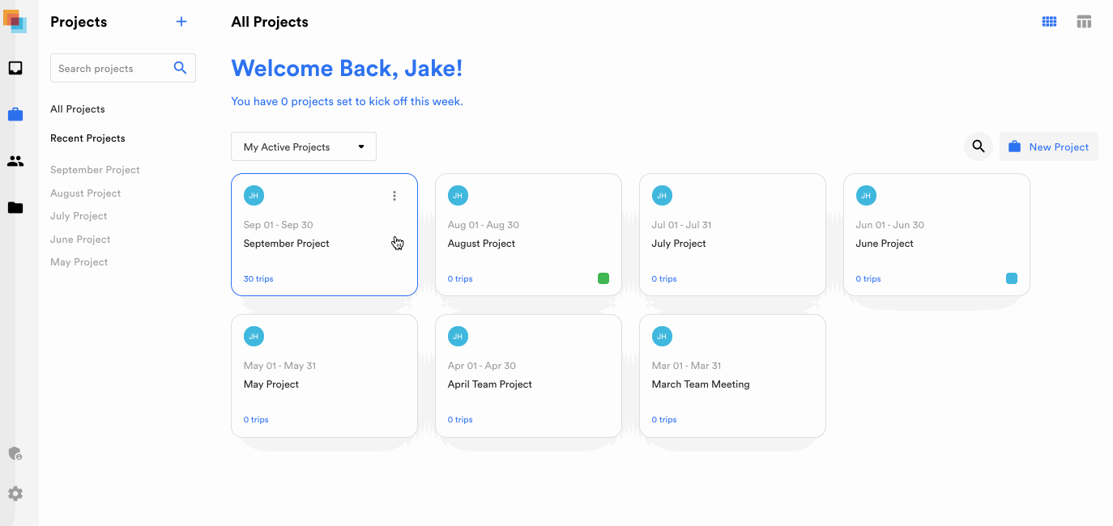This screenshot has width=1113, height=526.
Task: Select All Projects in the sidebar
Action: tap(77, 108)
